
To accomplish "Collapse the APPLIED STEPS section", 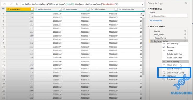I will coord(148,26).
